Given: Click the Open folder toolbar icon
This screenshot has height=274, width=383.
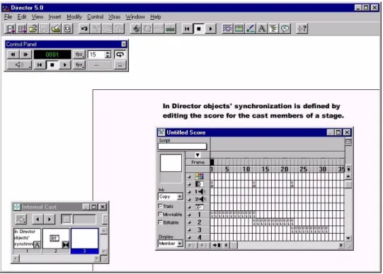Looking at the screenshot, I should point(33,29).
